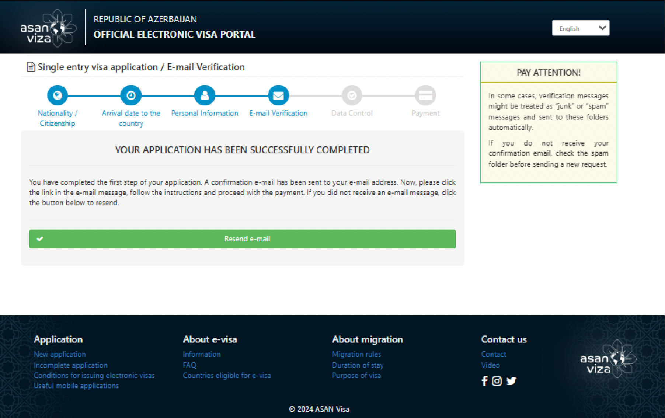Open the Incomplete application link
This screenshot has width=665, height=418.
70,365
